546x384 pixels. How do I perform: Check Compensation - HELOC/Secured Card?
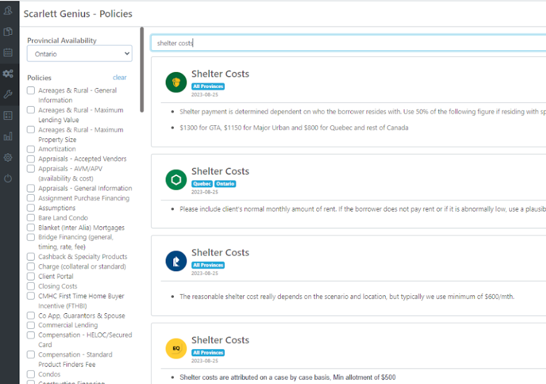(31, 335)
